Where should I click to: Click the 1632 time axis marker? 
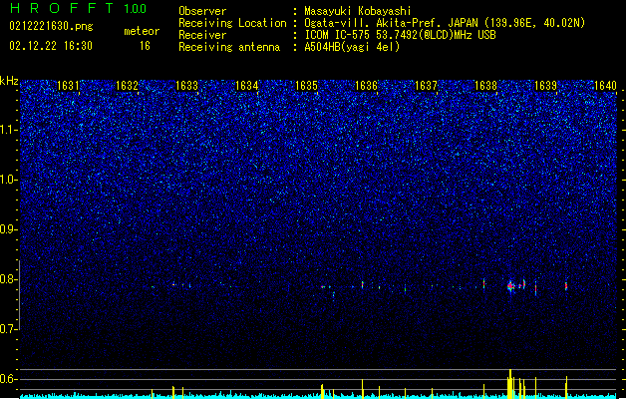tap(127, 86)
